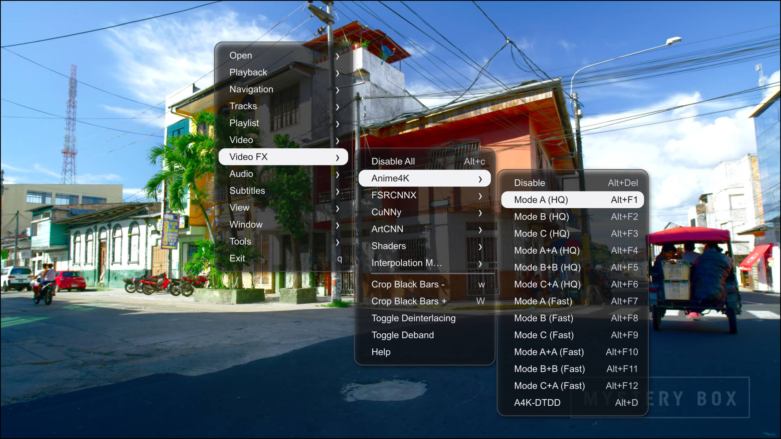Open the Anime4K submenu
This screenshot has width=781, height=439.
(425, 178)
